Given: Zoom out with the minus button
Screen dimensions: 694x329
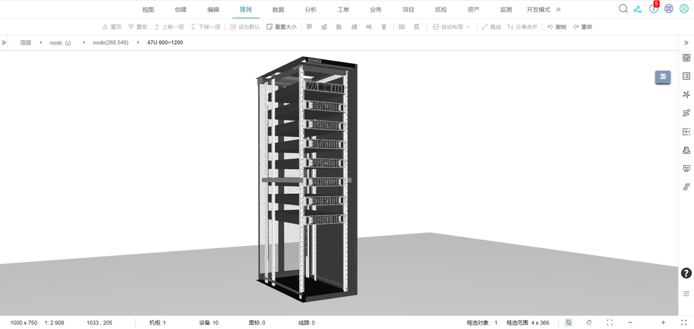Looking at the screenshot, I should [630, 322].
